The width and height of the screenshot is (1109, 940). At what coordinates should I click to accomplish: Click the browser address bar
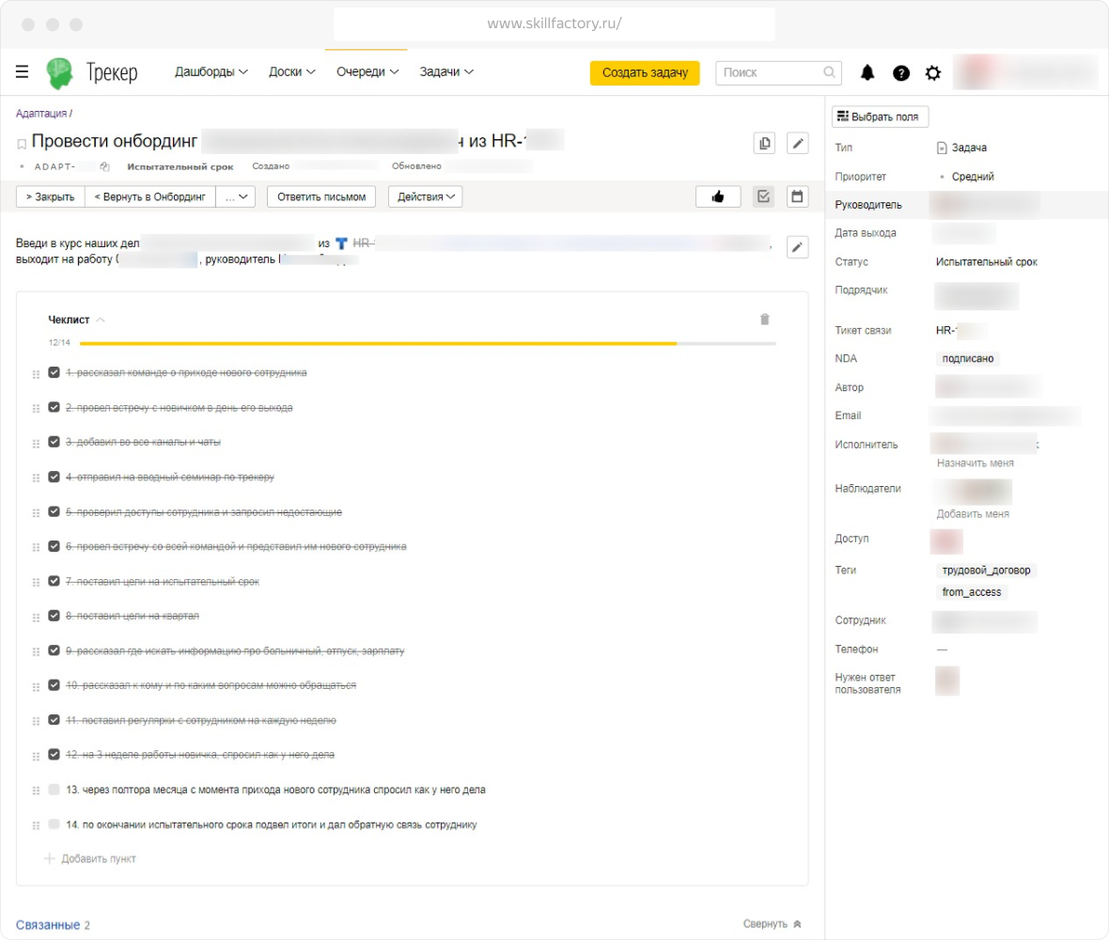[554, 23]
